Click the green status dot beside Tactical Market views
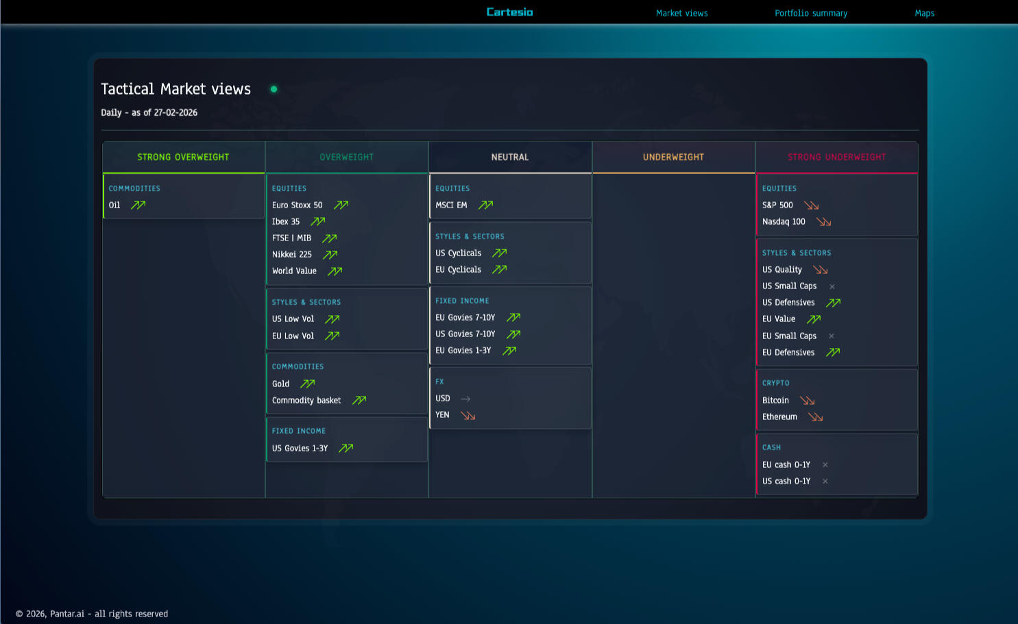 [274, 89]
